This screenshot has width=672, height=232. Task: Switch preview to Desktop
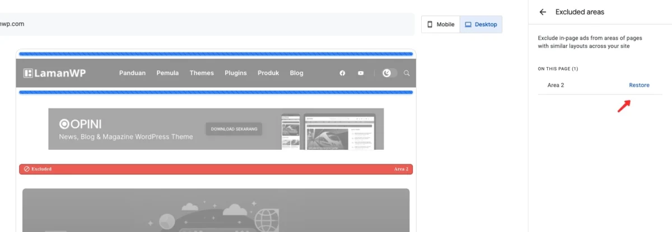[481, 25]
